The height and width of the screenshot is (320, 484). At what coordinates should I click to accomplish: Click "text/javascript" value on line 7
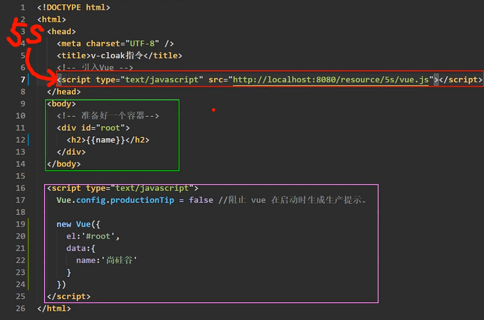162,80
